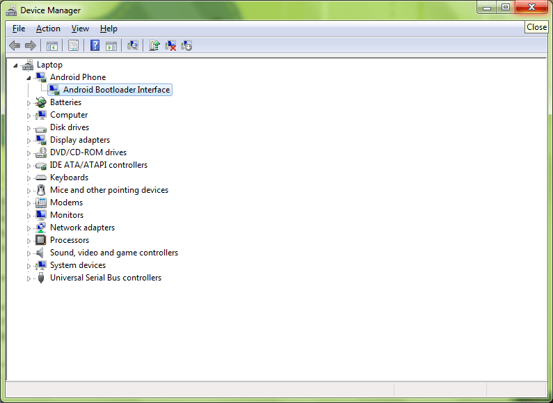The image size is (553, 403).
Task: Select the Laptop tree label
Action: 49,65
